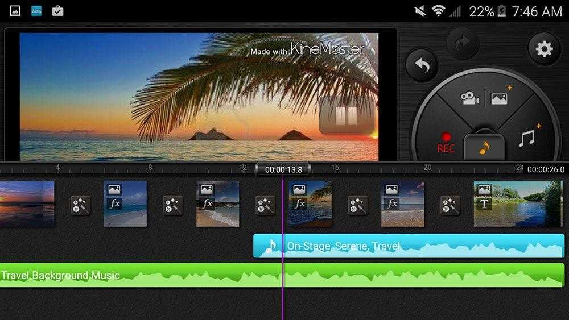This screenshot has width=569, height=320.
Task: Select On-Stage, Serene, Travel audio track
Action: pyautogui.click(x=409, y=246)
